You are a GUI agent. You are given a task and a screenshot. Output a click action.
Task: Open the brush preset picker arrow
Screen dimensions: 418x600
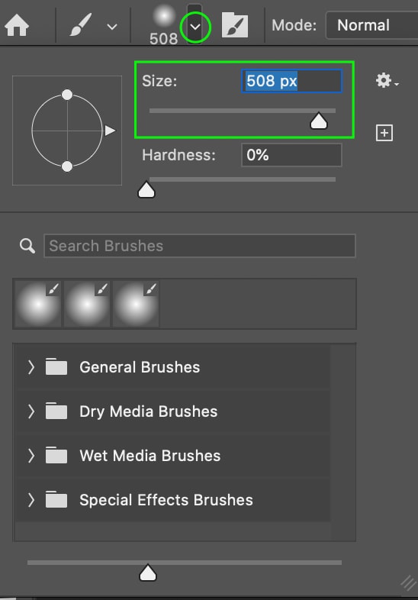[x=195, y=27]
